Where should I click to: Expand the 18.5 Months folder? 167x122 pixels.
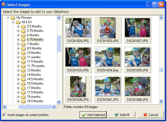(18, 101)
